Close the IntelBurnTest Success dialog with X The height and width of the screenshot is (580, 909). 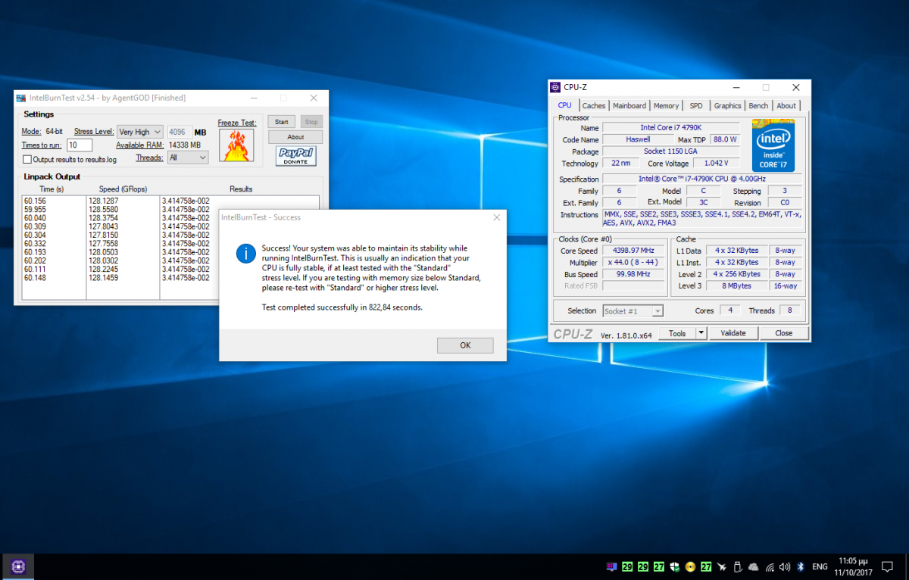click(497, 217)
